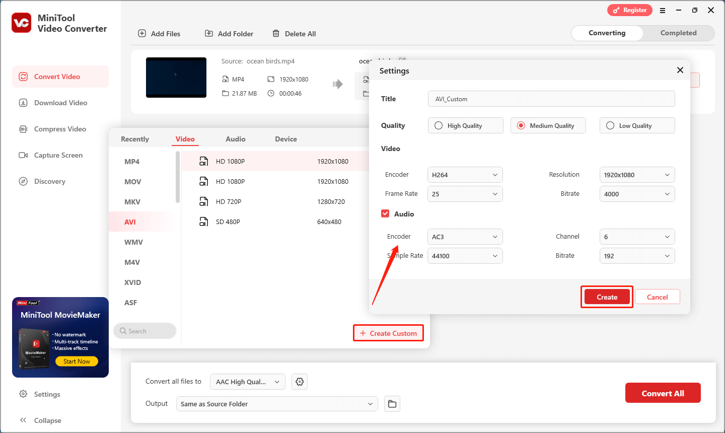The height and width of the screenshot is (433, 725).
Task: Open the Sample Rate 44100 dropdown
Action: pyautogui.click(x=465, y=256)
